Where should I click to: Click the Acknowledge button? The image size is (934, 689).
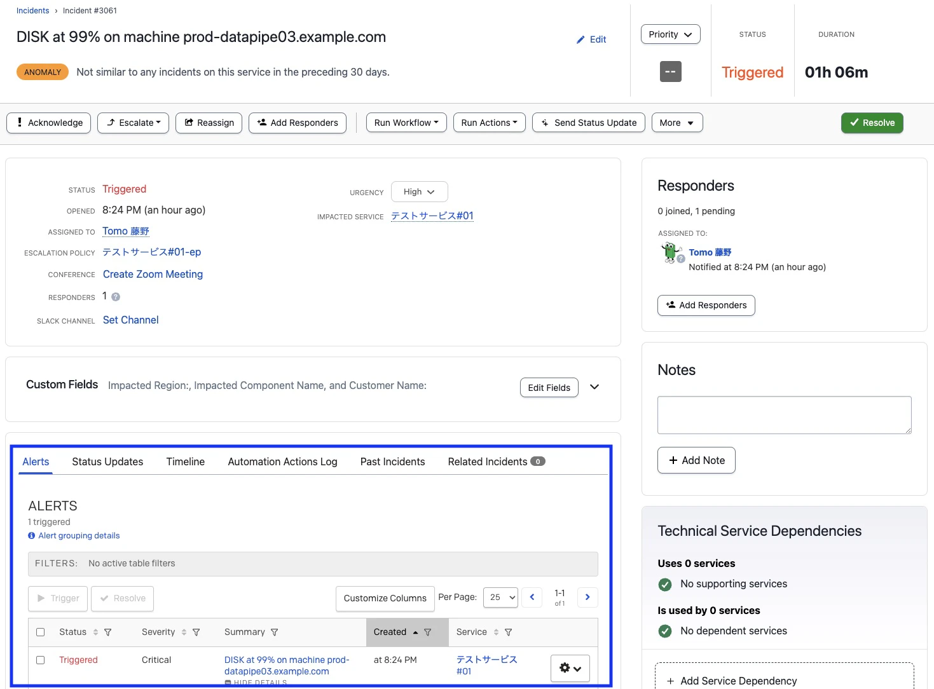tap(49, 123)
